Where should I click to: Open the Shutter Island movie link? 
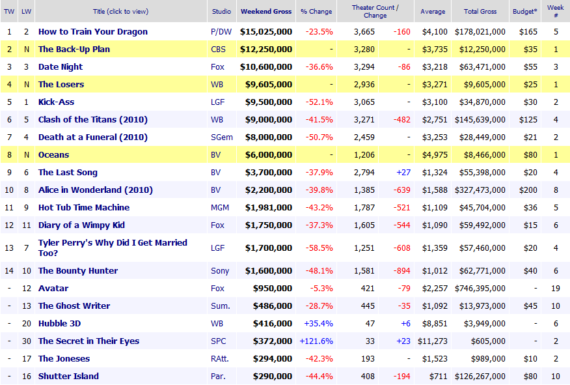(69, 377)
